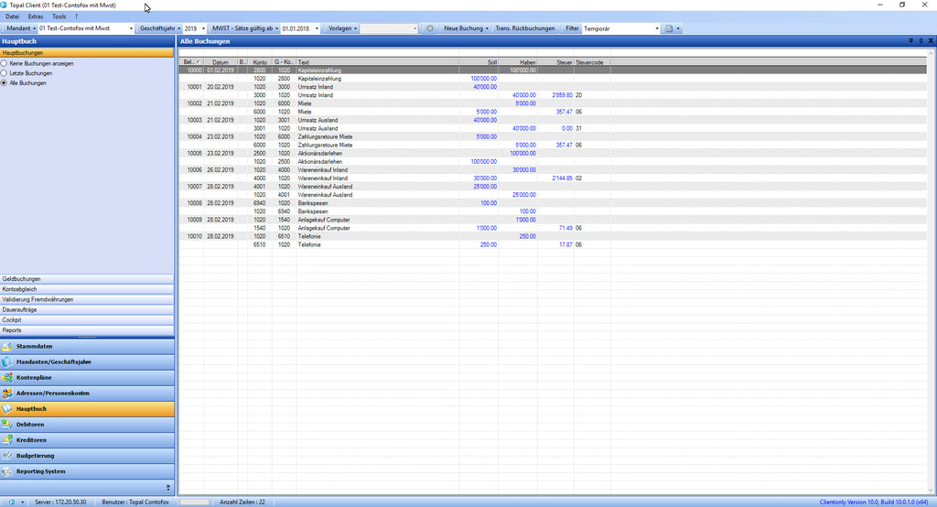Open the Kontoabgleich section in sidebar

20,289
